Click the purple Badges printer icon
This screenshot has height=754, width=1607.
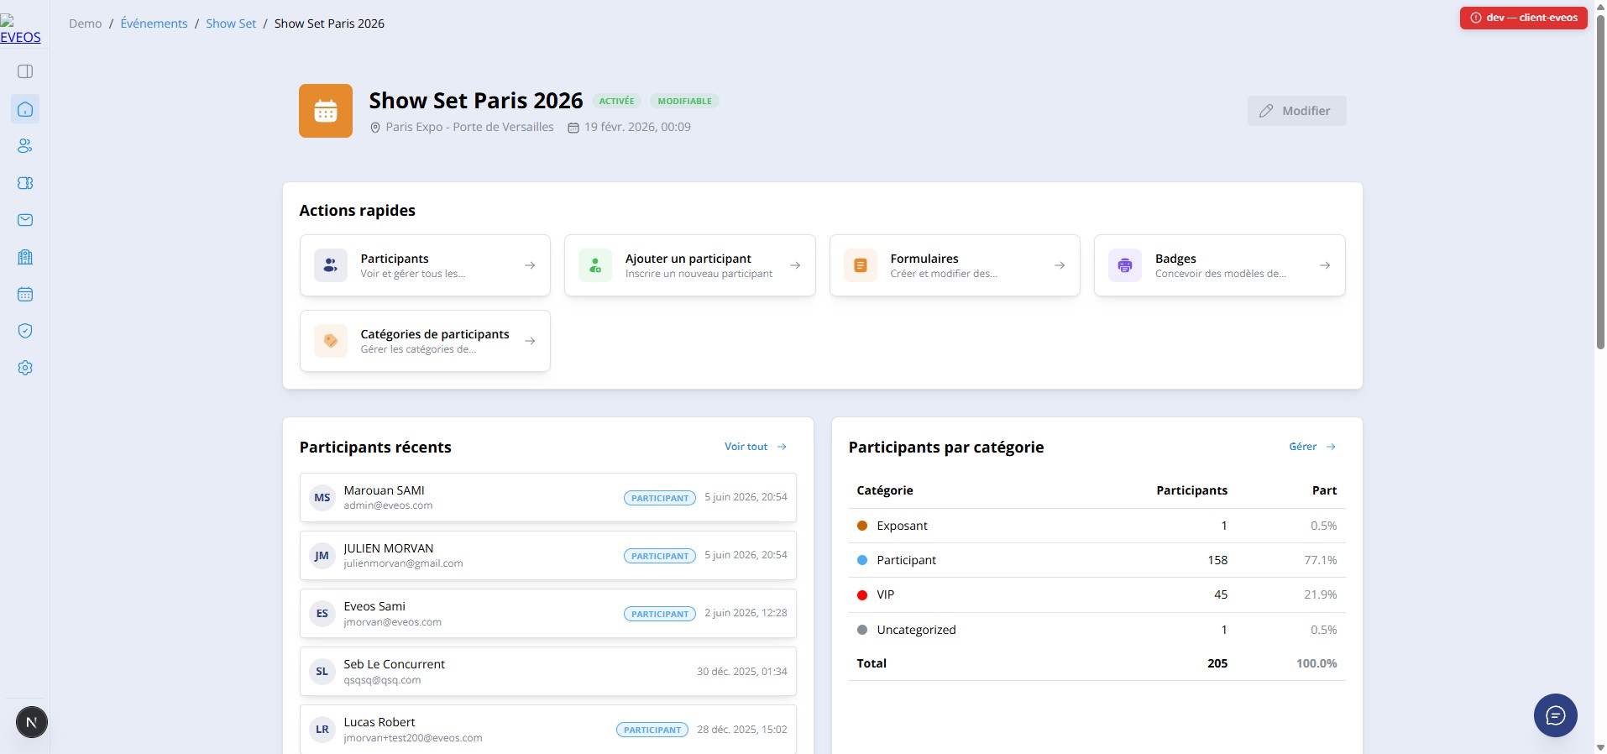1125,265
